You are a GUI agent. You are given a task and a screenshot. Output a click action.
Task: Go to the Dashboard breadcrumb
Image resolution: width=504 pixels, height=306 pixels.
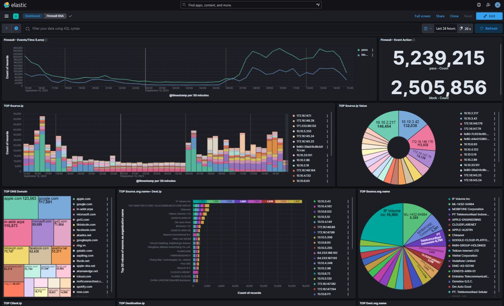(33, 16)
